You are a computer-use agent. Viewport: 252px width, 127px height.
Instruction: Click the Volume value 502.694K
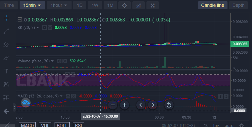point(77,61)
